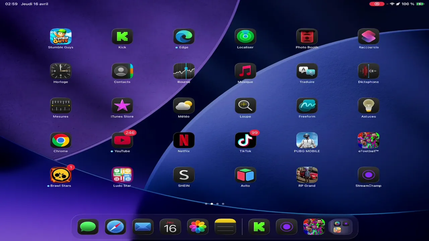This screenshot has width=429, height=241.
Task: Launch Netflix
Action: (x=184, y=140)
